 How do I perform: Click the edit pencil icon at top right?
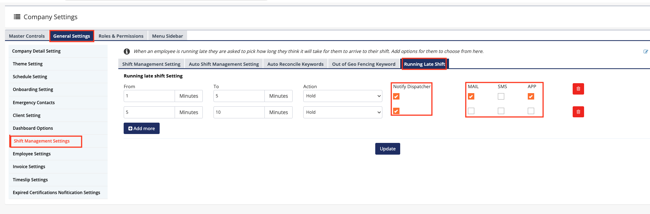(645, 52)
